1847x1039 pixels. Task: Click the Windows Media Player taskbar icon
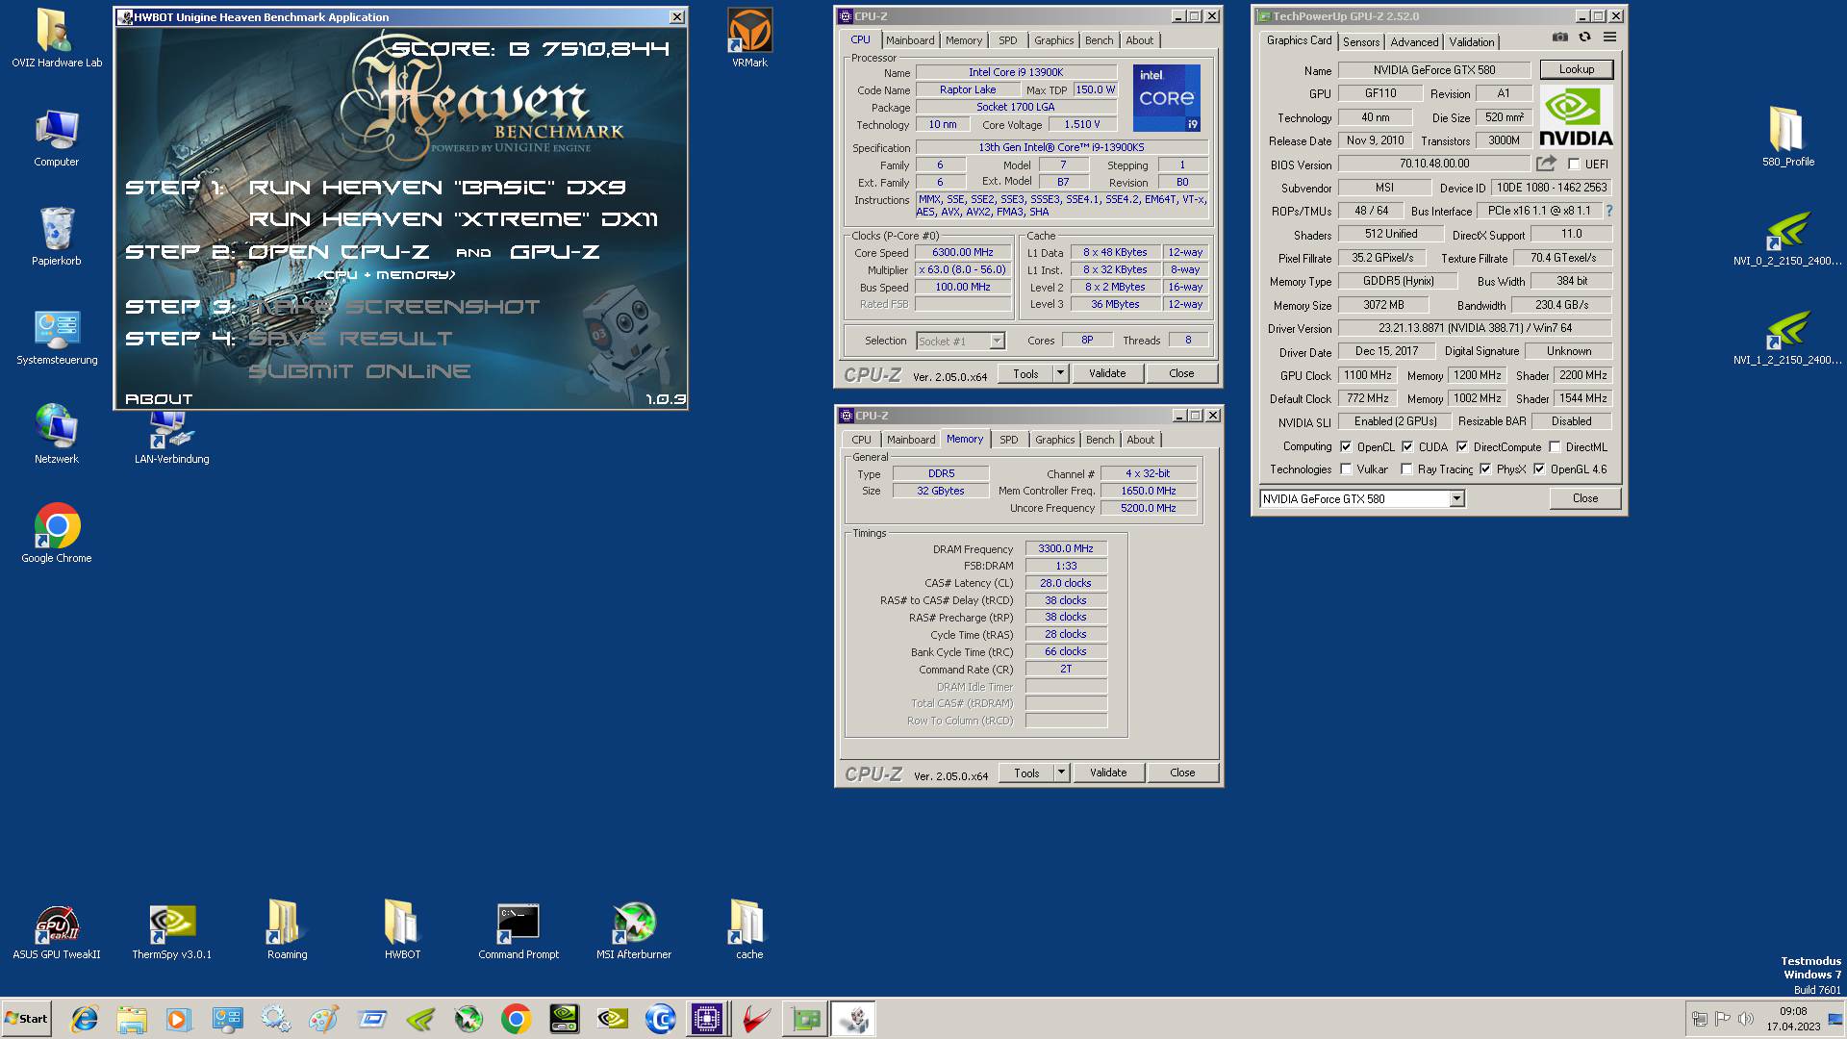[x=177, y=1019]
